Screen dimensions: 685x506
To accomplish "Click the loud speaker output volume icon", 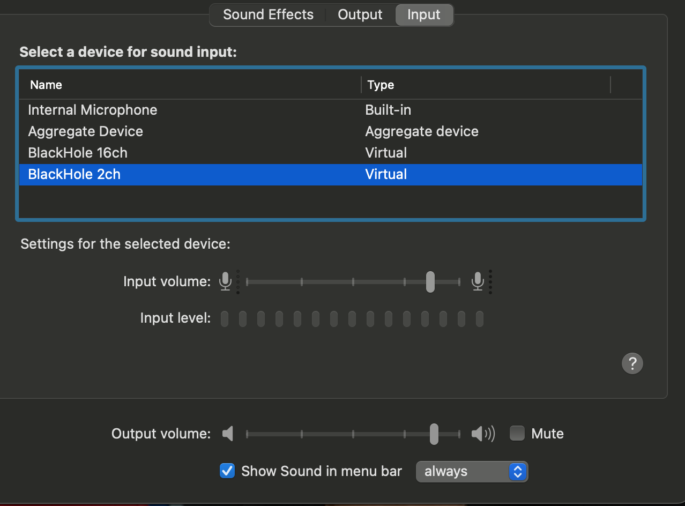I will [483, 434].
